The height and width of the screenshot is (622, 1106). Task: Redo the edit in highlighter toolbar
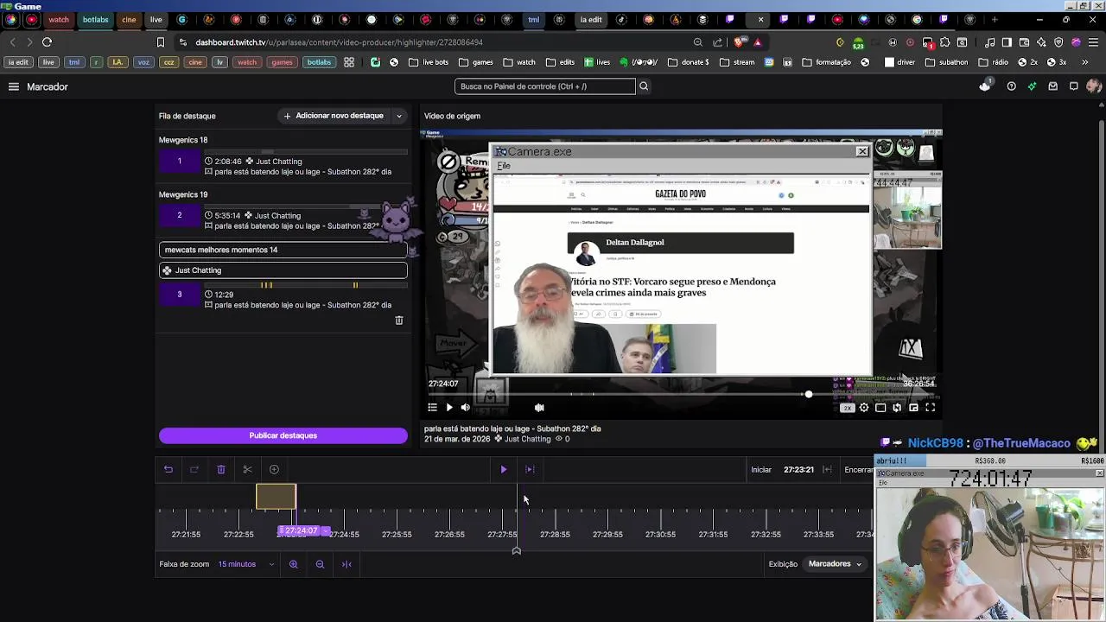[x=194, y=469]
